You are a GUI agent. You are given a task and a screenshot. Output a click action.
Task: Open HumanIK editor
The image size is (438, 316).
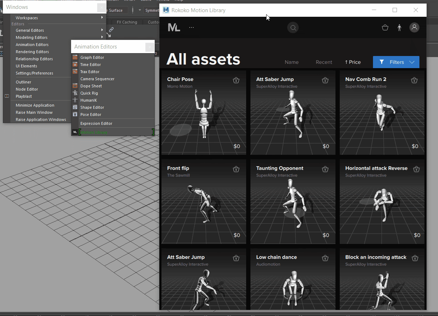[x=89, y=100]
